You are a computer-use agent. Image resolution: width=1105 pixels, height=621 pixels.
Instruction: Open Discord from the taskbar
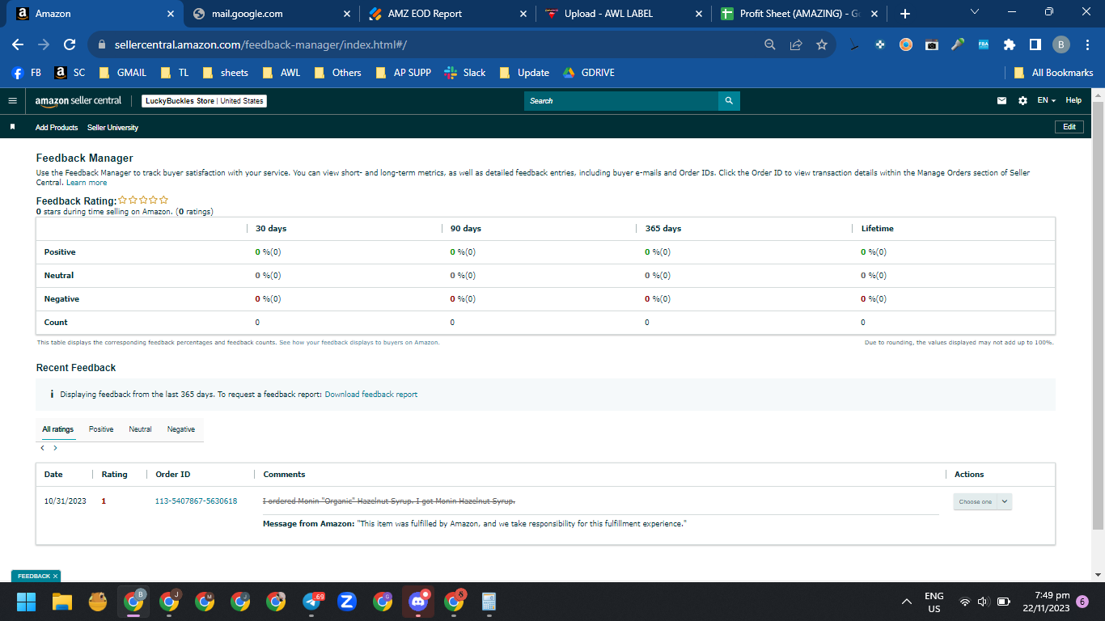point(417,602)
